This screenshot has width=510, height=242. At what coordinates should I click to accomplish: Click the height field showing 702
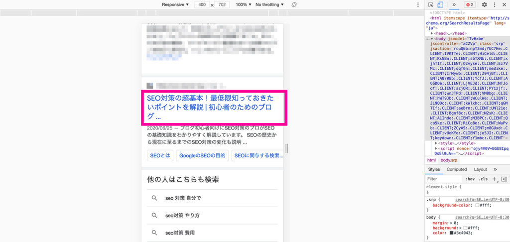(x=222, y=4)
